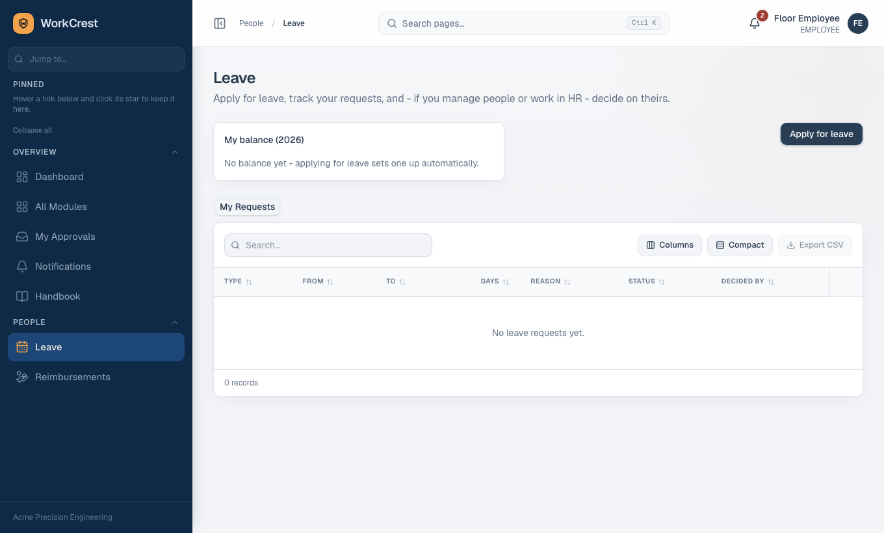Image resolution: width=884 pixels, height=533 pixels.
Task: Sort by the TYPE column arrows
Action: [x=249, y=281]
